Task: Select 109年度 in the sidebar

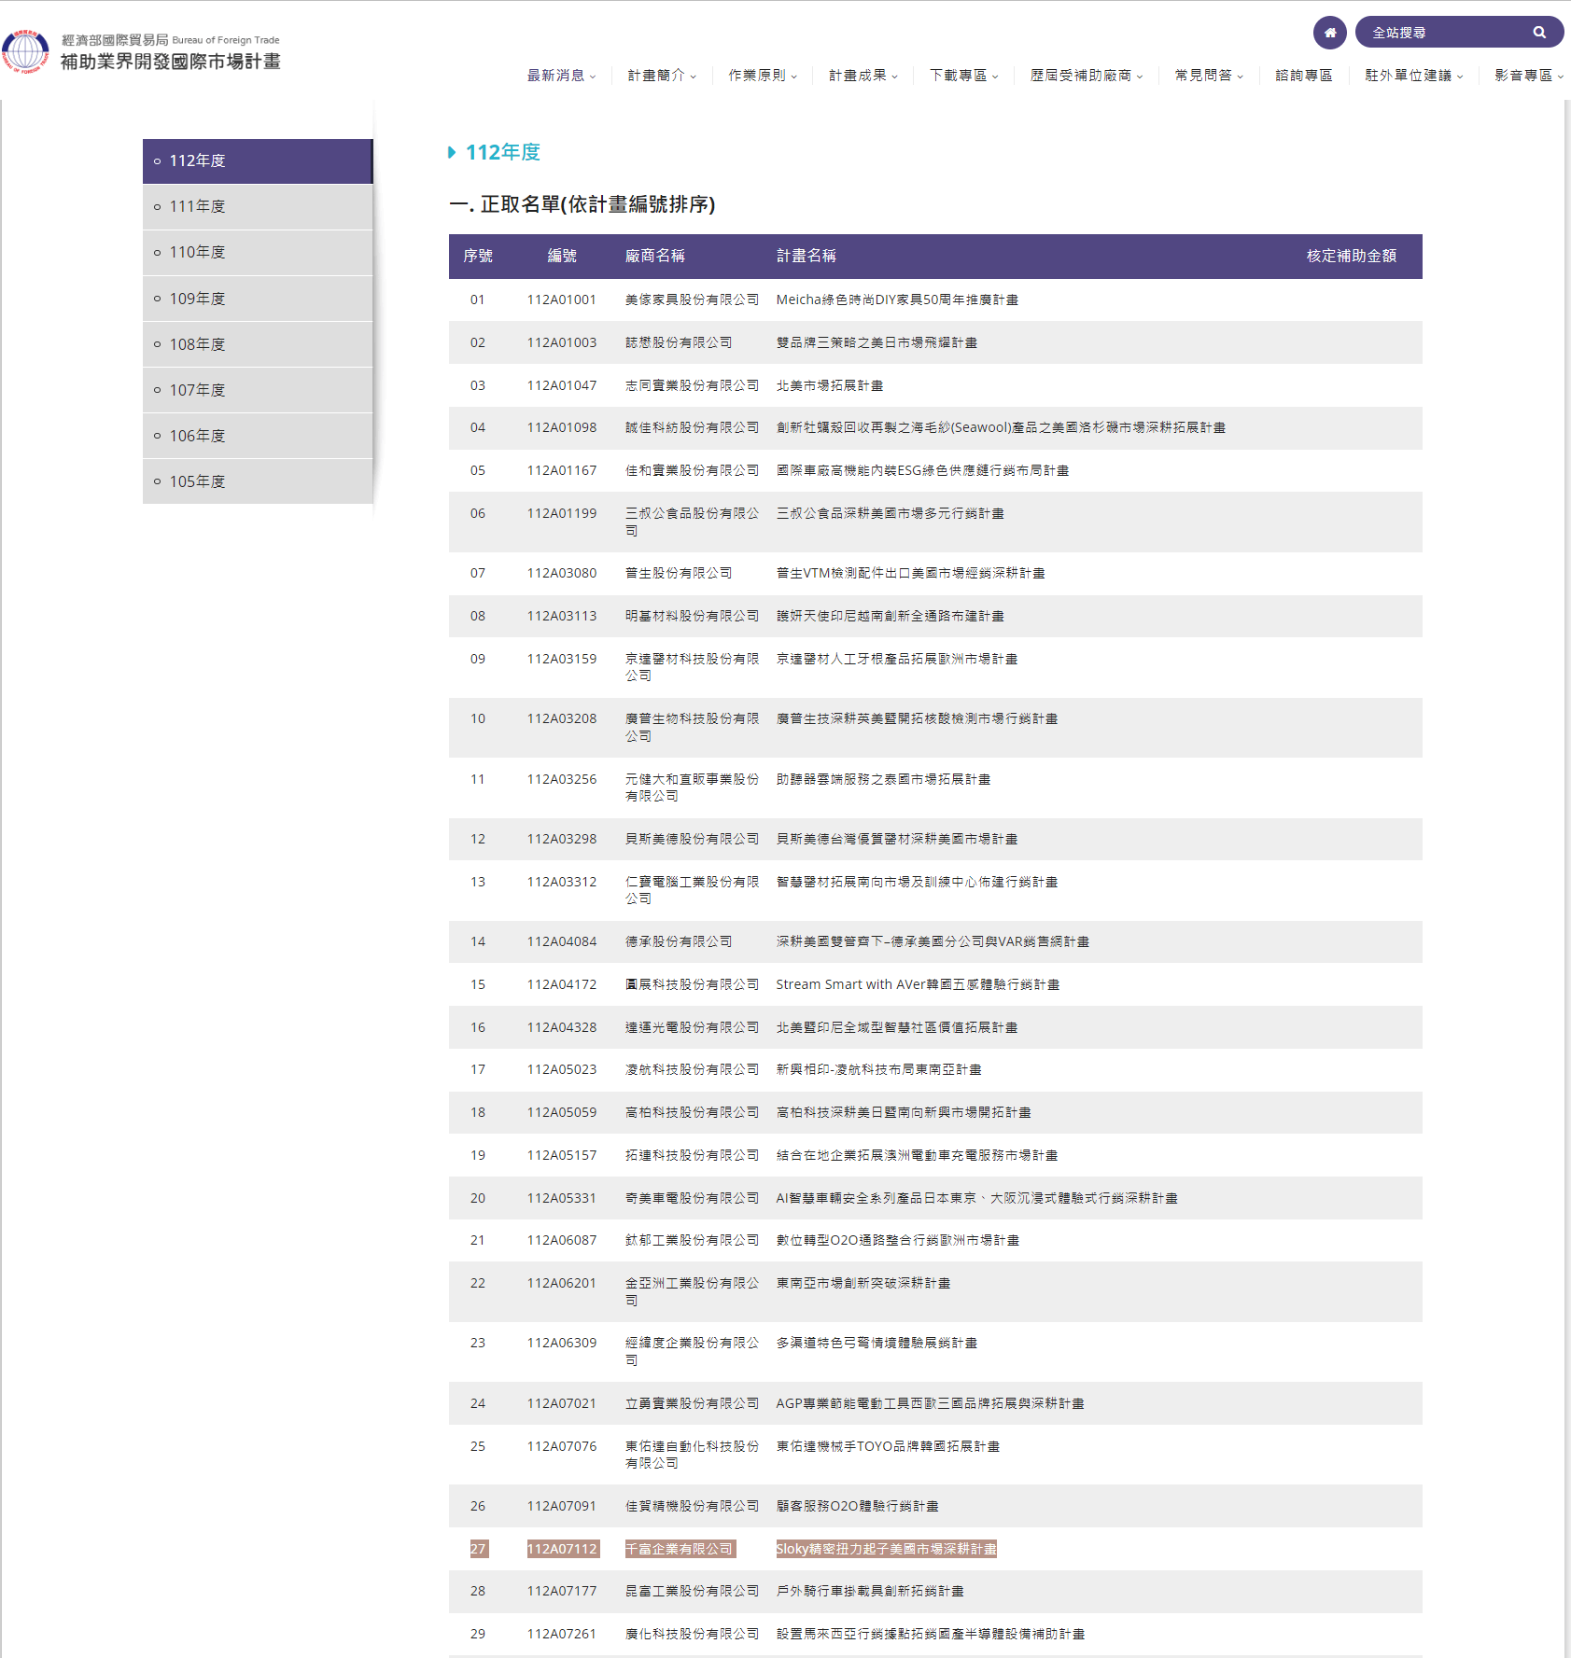Action: pyautogui.click(x=258, y=299)
